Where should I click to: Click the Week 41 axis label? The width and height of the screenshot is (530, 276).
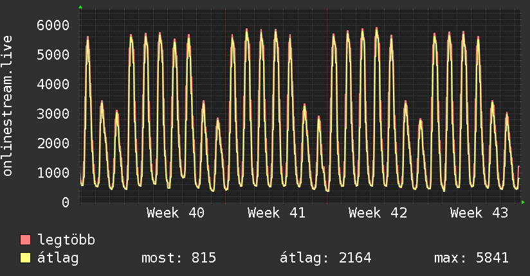pyautogui.click(x=277, y=213)
